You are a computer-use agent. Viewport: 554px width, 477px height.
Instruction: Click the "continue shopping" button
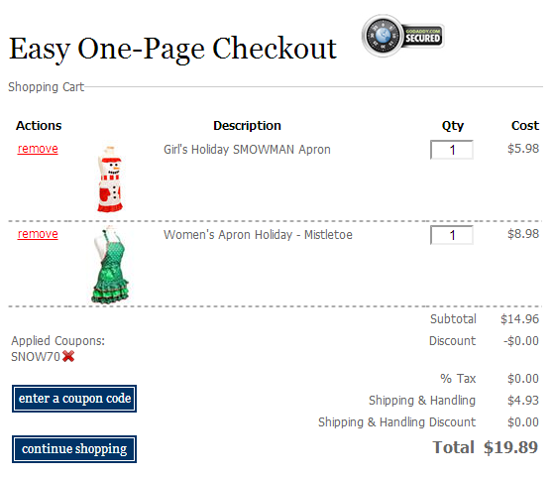click(x=74, y=449)
